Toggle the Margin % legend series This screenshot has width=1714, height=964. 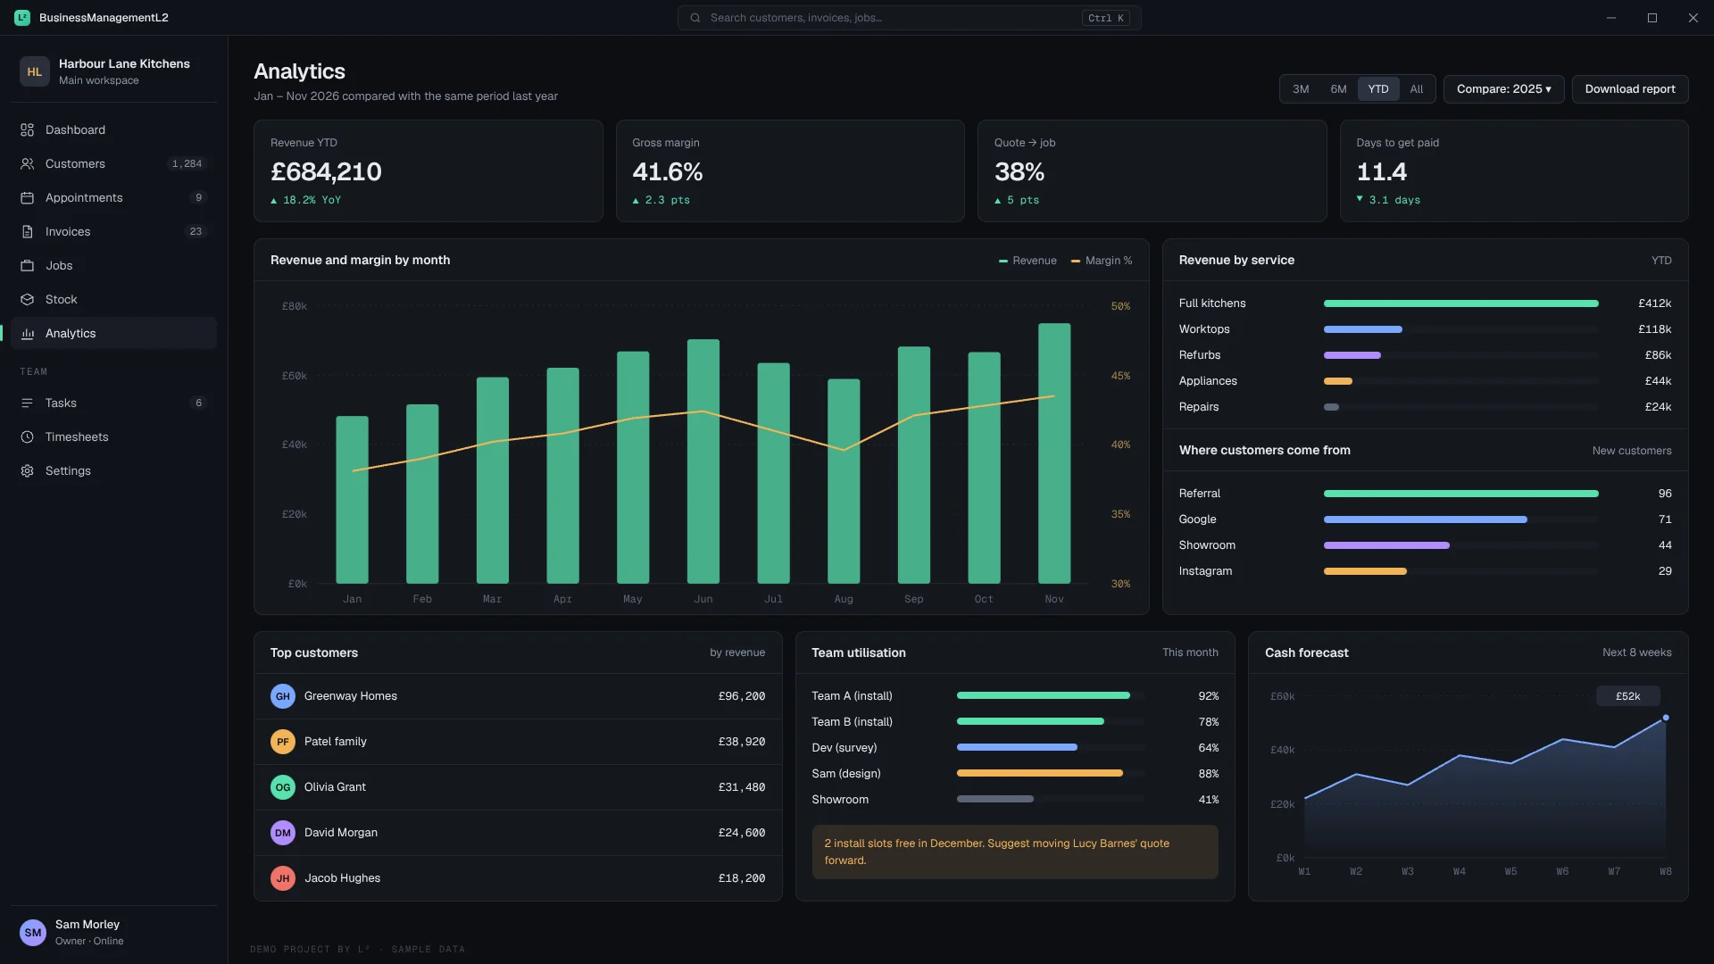click(x=1102, y=261)
